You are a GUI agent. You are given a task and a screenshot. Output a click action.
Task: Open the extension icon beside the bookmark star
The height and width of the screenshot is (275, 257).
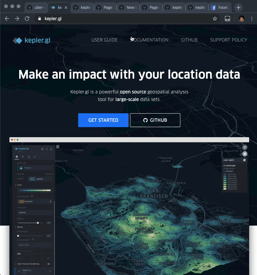pos(227,19)
